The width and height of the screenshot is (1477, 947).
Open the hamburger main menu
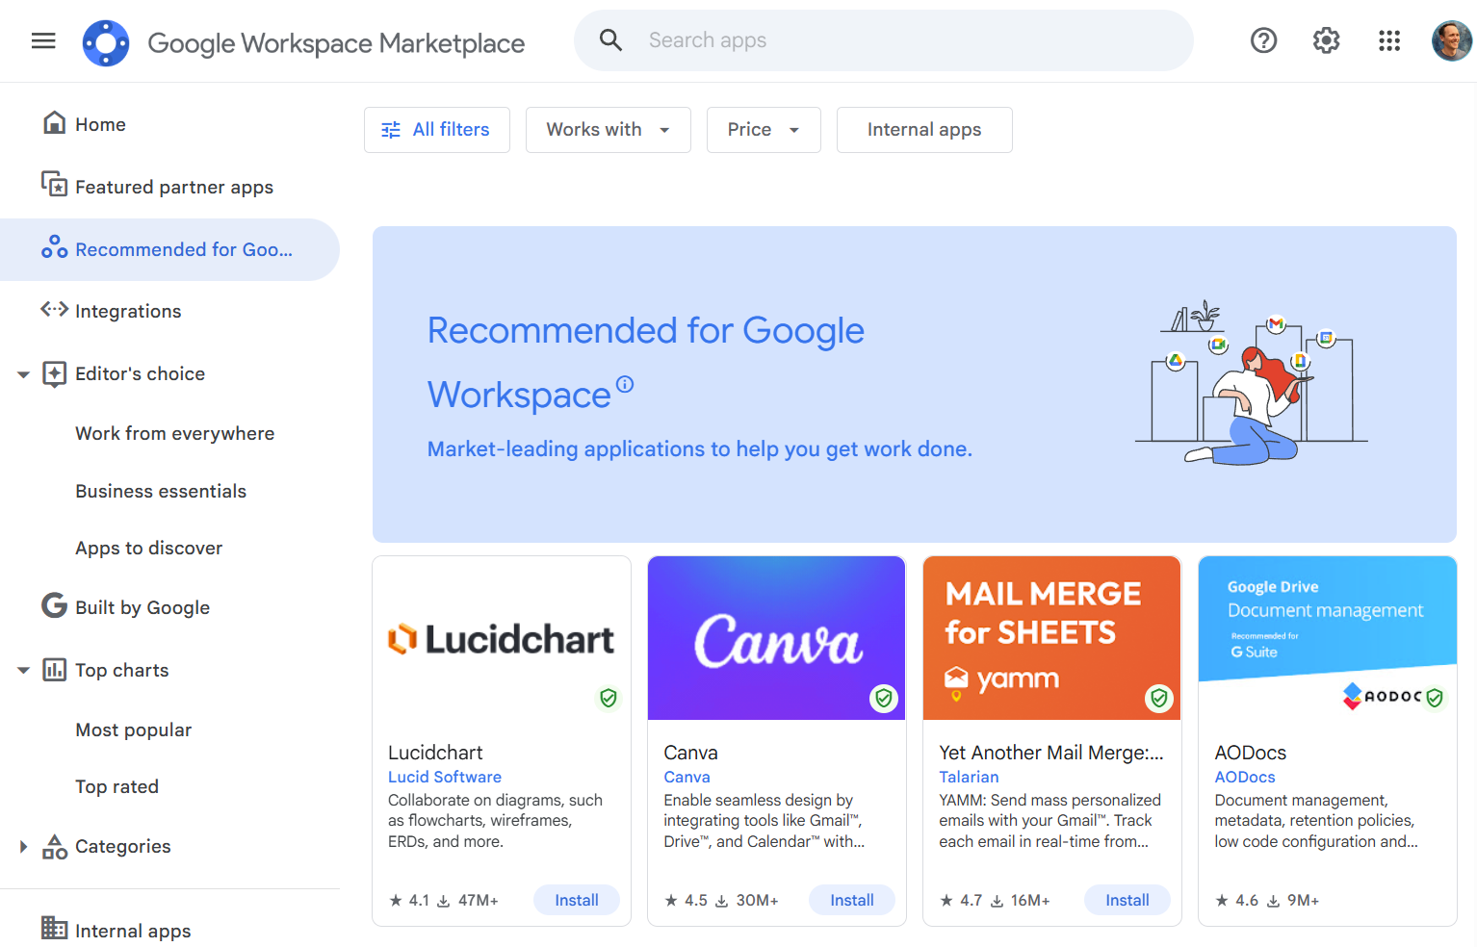(43, 40)
